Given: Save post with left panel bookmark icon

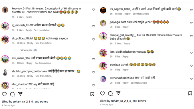Looking at the screenshot, I should [92, 94].
